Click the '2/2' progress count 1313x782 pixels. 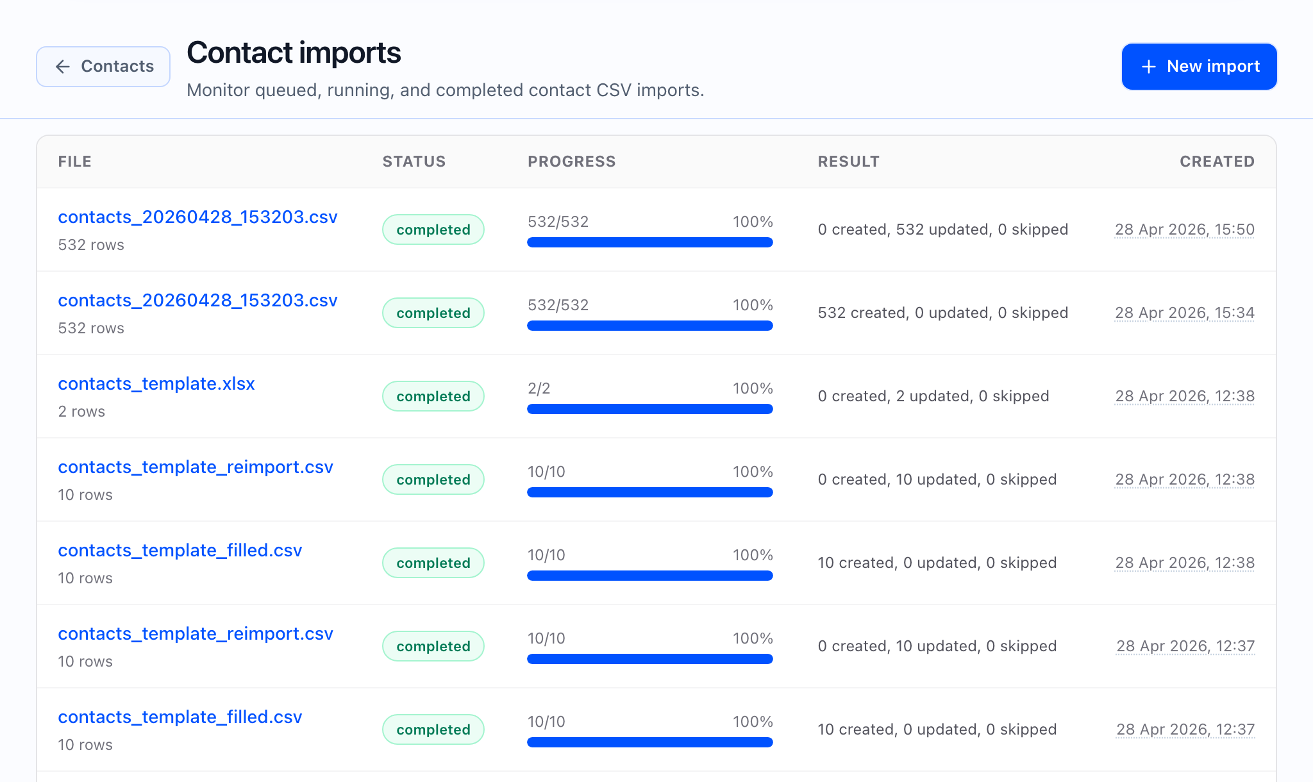[539, 388]
